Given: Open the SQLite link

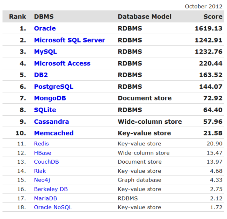Looking at the screenshot, I should pyautogui.click(x=45, y=110).
